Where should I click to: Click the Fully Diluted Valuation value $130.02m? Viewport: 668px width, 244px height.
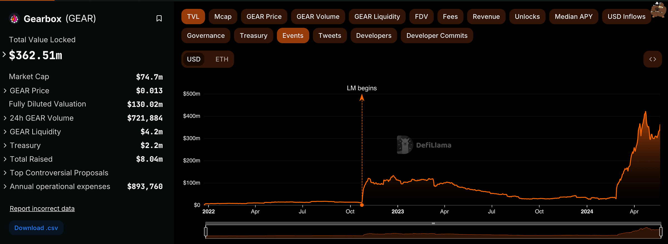pyautogui.click(x=145, y=104)
